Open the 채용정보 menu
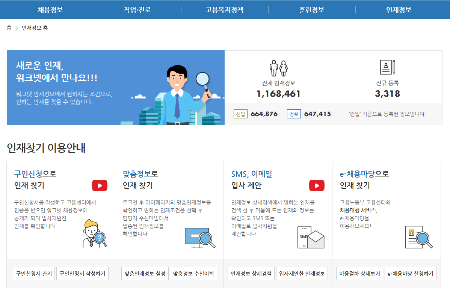 [50, 10]
